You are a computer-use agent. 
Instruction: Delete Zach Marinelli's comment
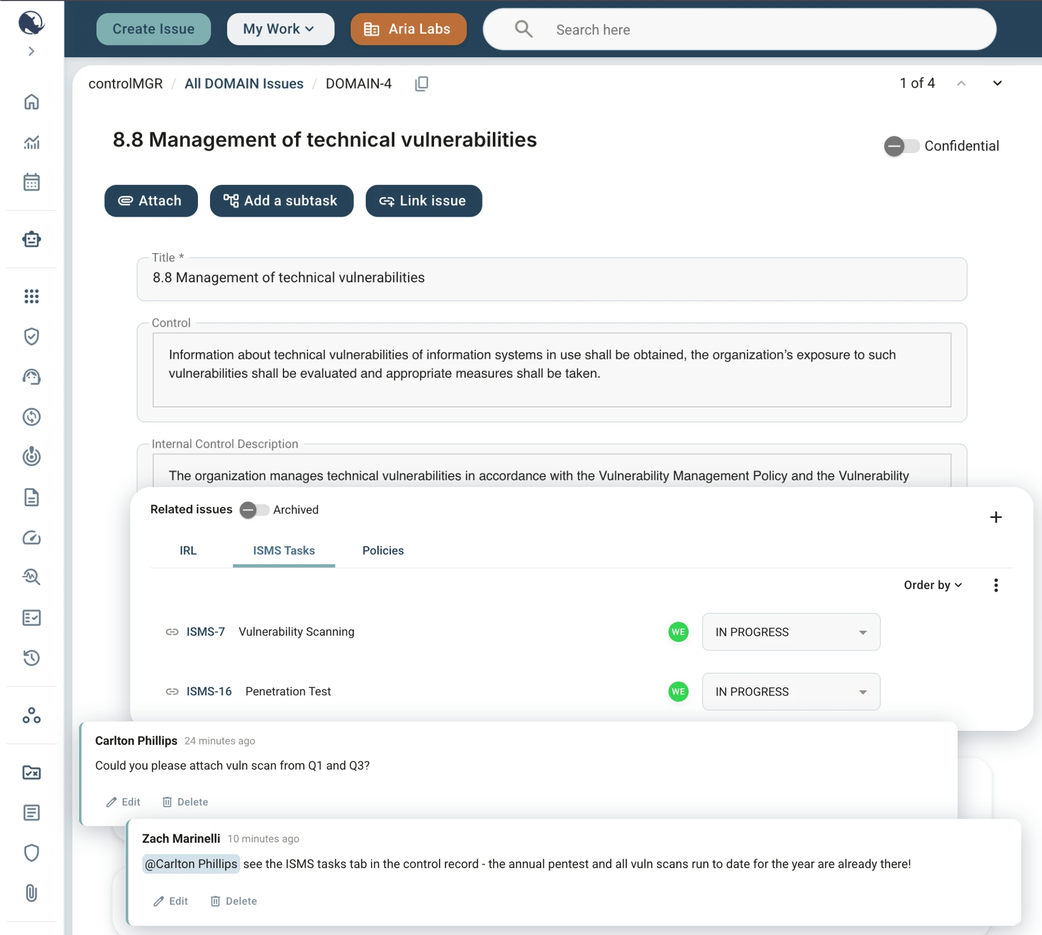tap(233, 901)
